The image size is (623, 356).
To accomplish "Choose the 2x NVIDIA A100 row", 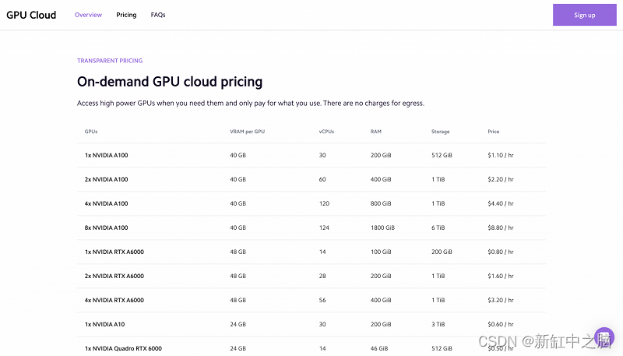I will (x=311, y=180).
